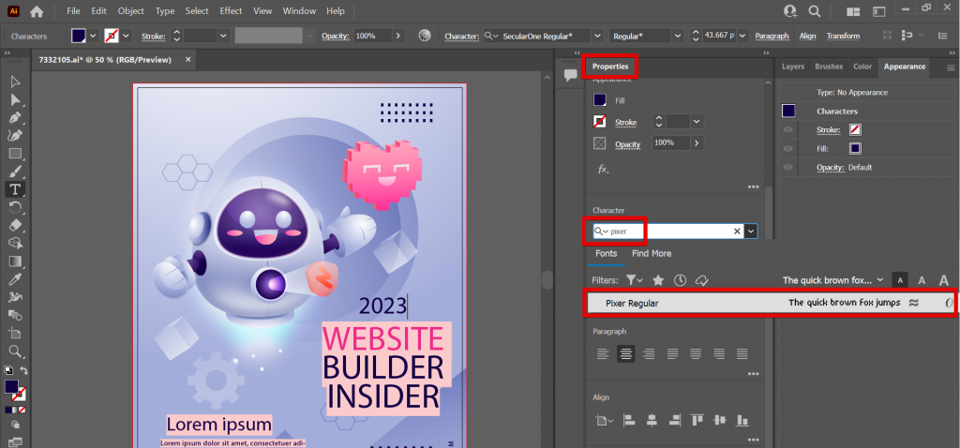Open the font family dropdown in Character section
Image resolution: width=960 pixels, height=448 pixels.
752,231
